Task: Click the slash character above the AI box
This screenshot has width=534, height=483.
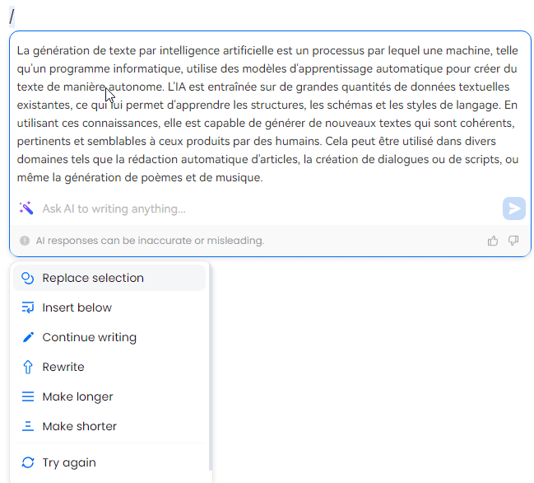Action: [x=12, y=16]
